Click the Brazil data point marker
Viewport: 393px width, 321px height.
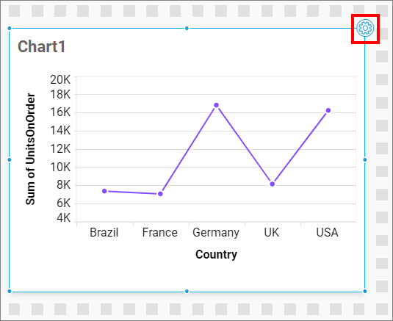click(x=104, y=191)
